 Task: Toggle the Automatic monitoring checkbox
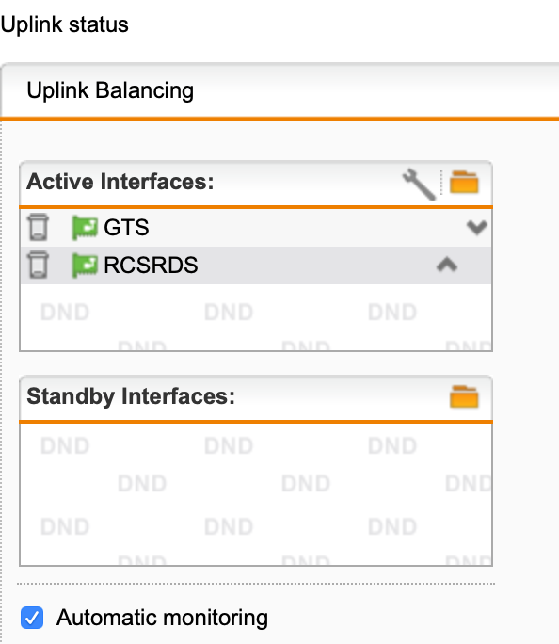[32, 618]
